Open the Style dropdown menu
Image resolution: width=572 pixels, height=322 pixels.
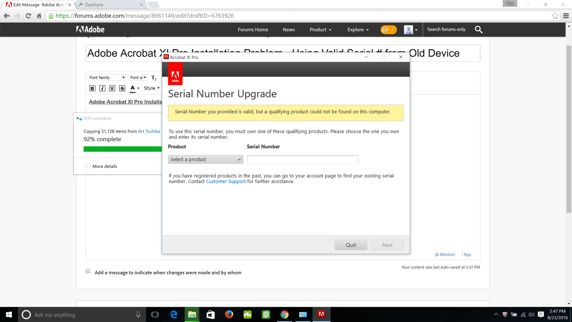click(152, 88)
